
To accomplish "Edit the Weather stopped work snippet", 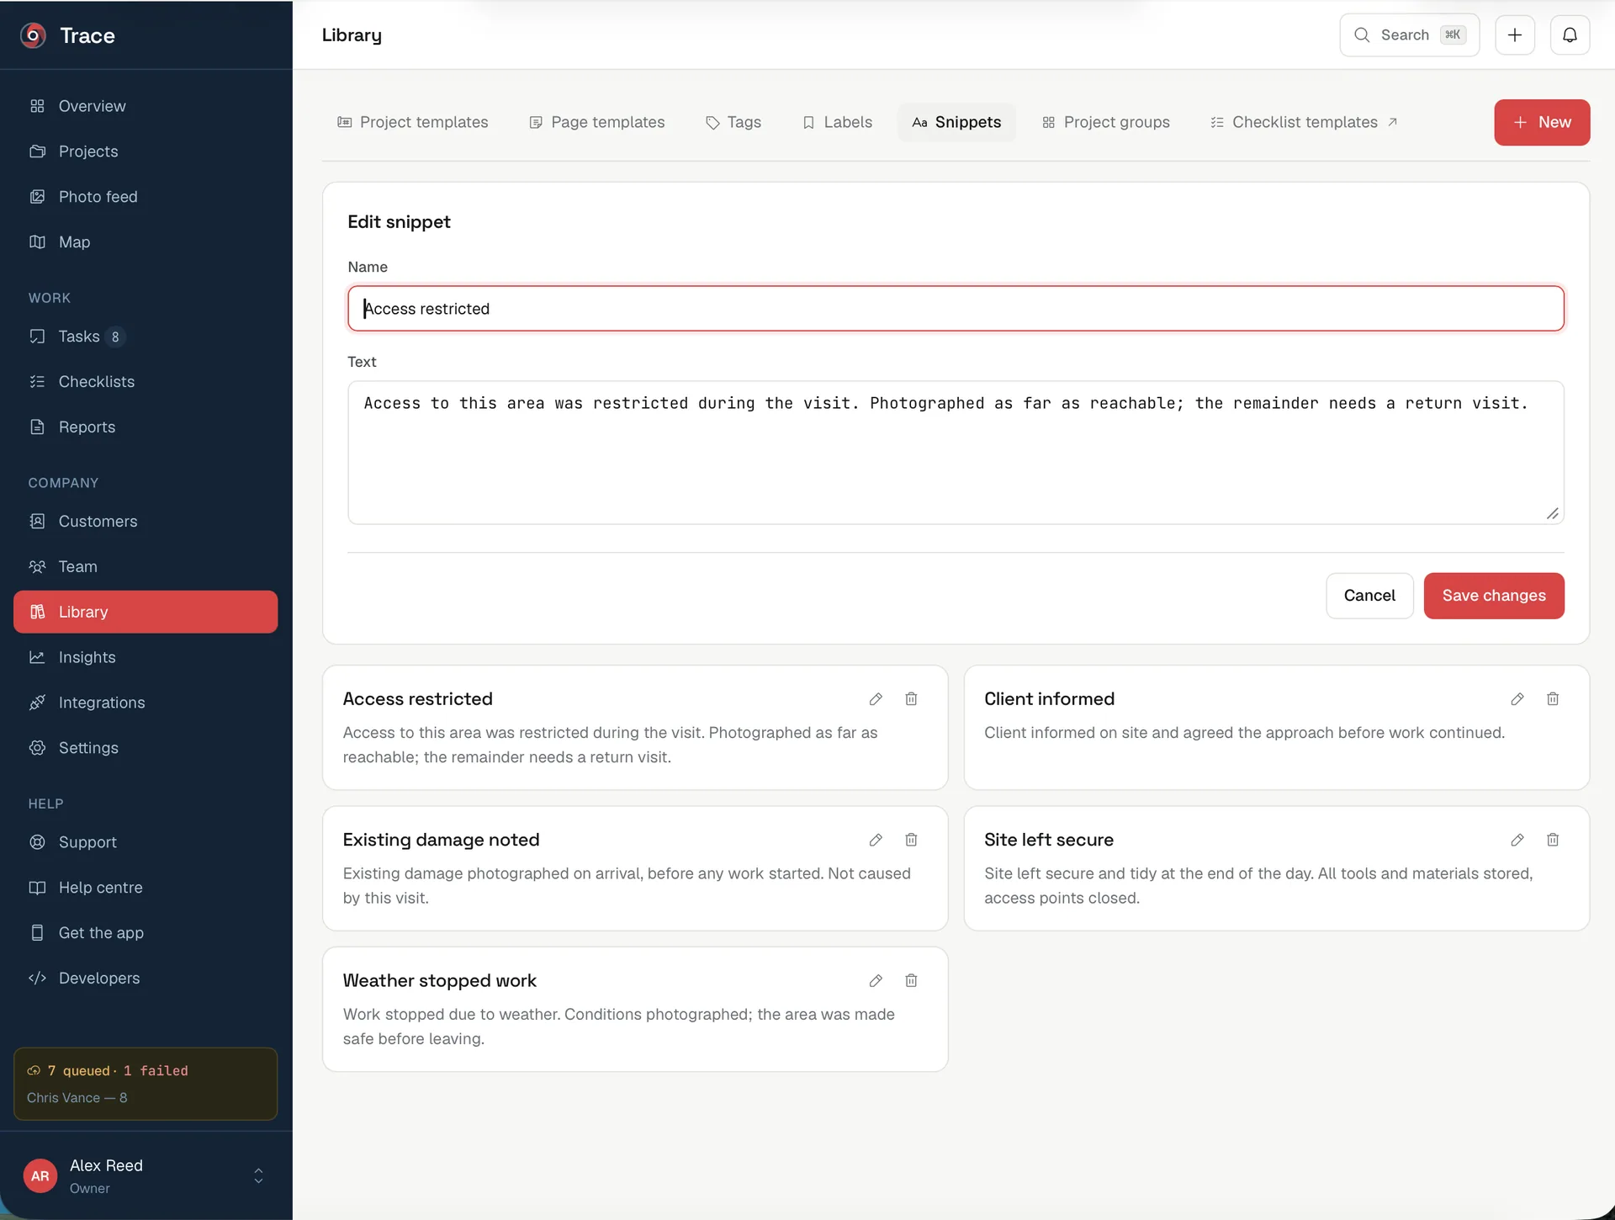I will (x=876, y=980).
